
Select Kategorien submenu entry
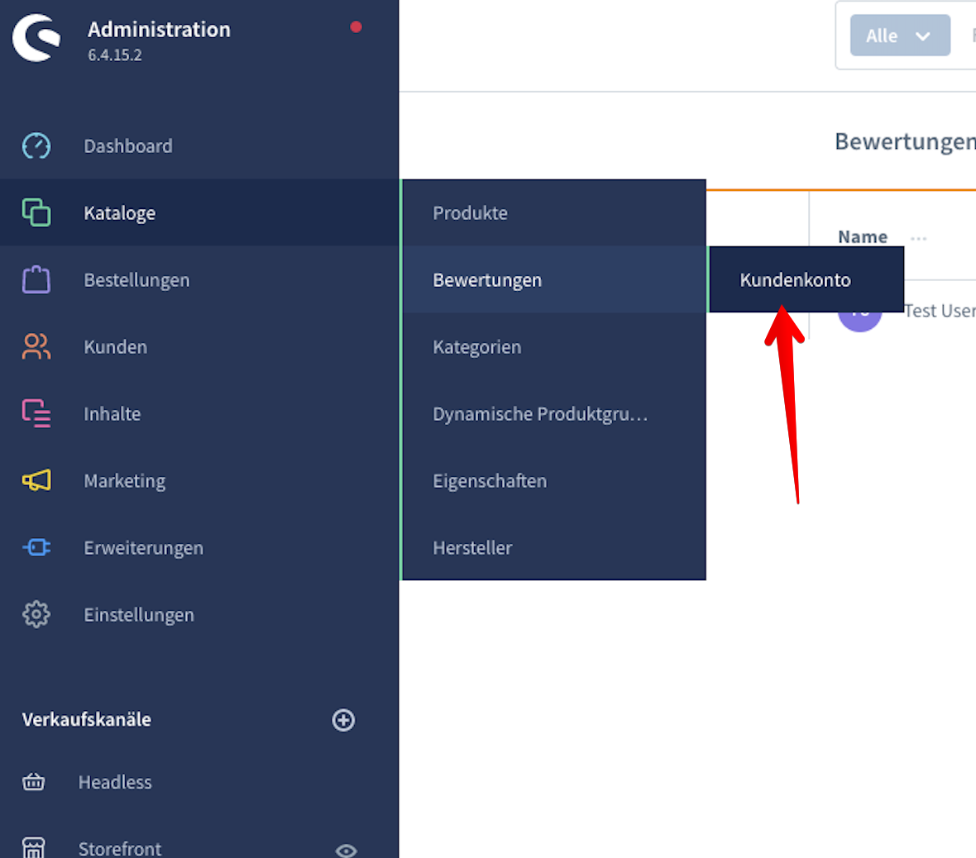coord(477,347)
